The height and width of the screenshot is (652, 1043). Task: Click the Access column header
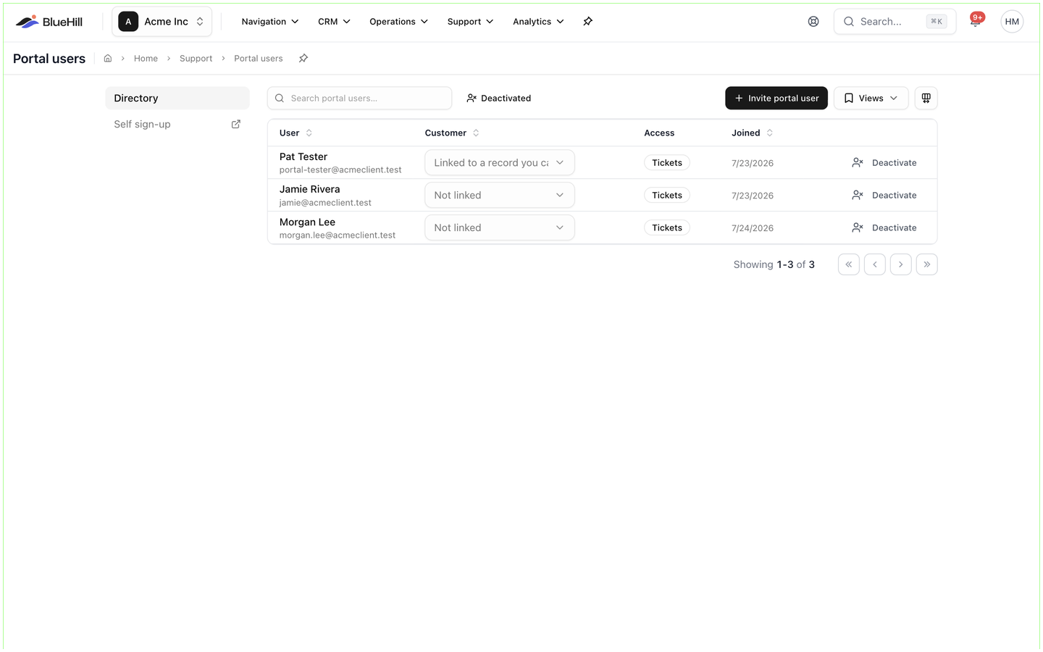click(x=659, y=133)
